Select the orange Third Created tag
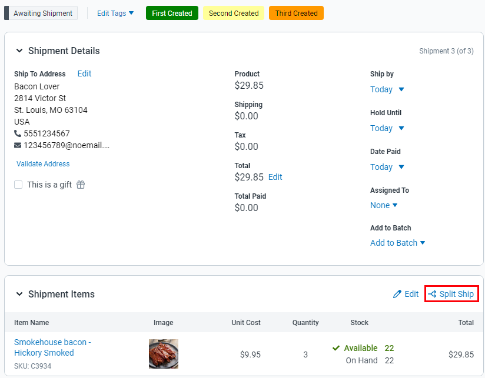Screen dimensions: 485x378 click(x=296, y=12)
